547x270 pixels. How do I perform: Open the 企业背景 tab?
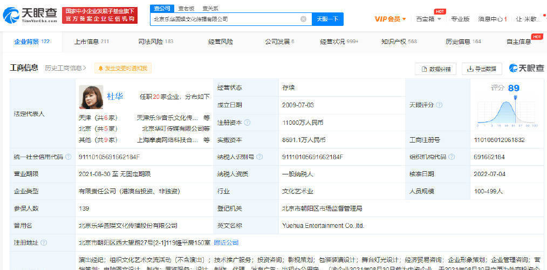[31, 42]
